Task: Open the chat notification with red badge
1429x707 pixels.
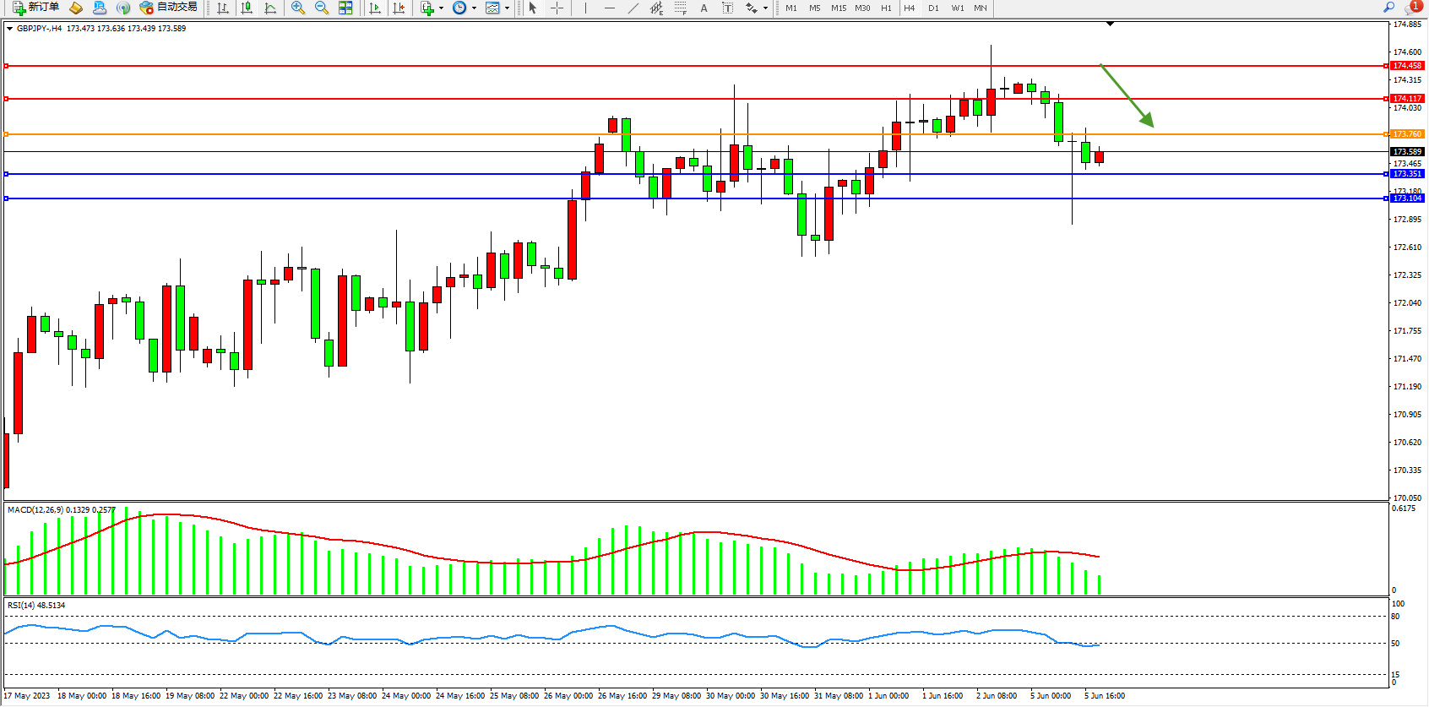Action: (1413, 7)
